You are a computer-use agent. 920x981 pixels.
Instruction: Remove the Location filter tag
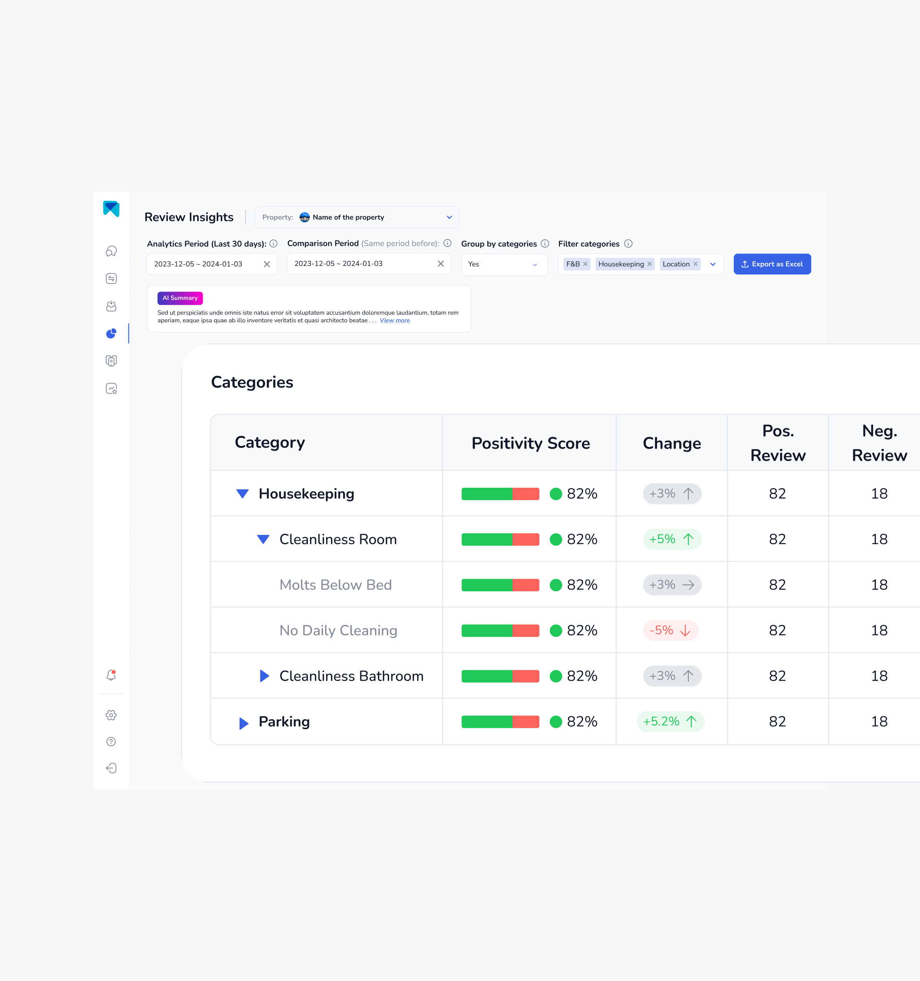tap(695, 264)
